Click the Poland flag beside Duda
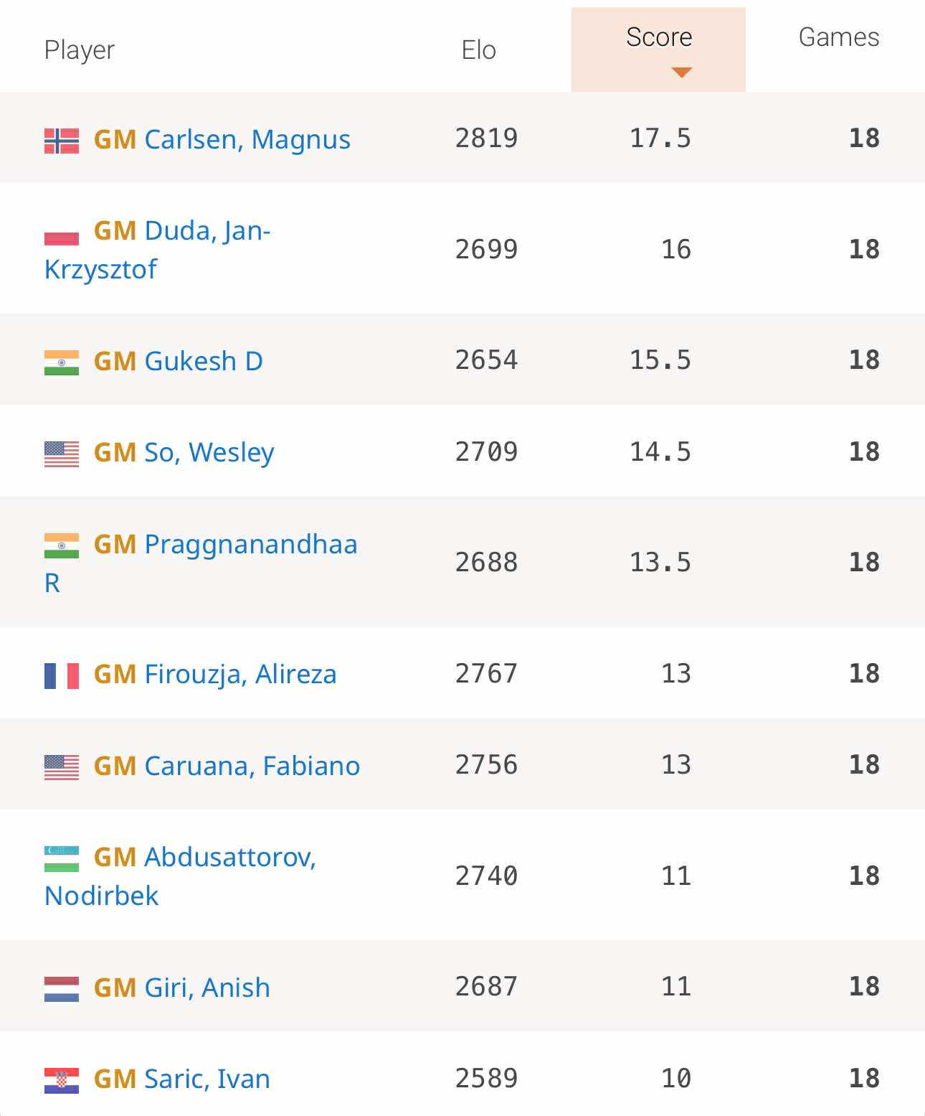Image resolution: width=925 pixels, height=1116 pixels. (62, 233)
